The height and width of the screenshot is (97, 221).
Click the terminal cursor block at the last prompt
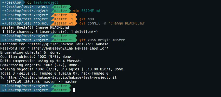[x=74, y=90]
